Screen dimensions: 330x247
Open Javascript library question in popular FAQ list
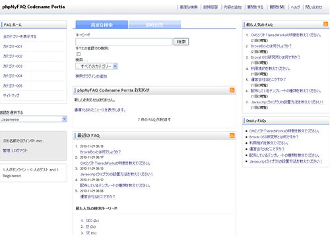287,102
